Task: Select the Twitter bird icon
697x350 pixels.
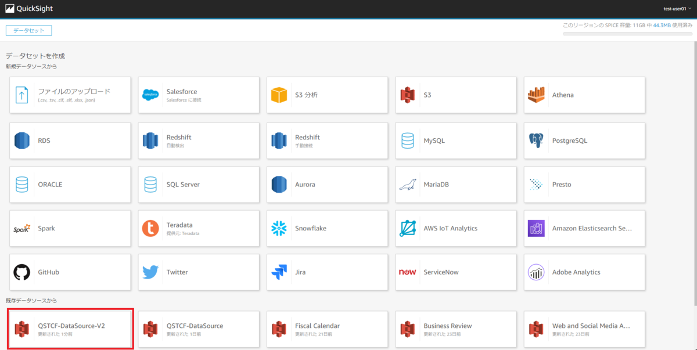Action: click(x=150, y=272)
